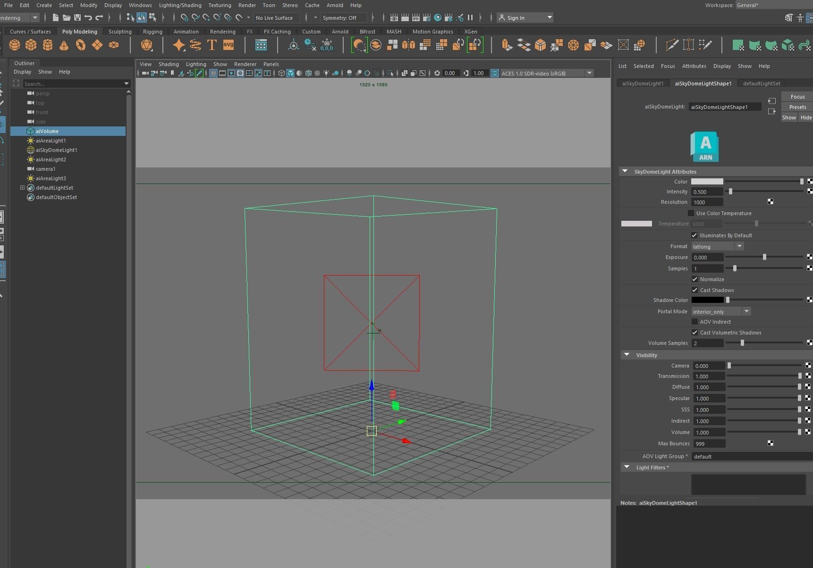The height and width of the screenshot is (568, 813).
Task: Collapse the Light Filters section
Action: coord(627,467)
